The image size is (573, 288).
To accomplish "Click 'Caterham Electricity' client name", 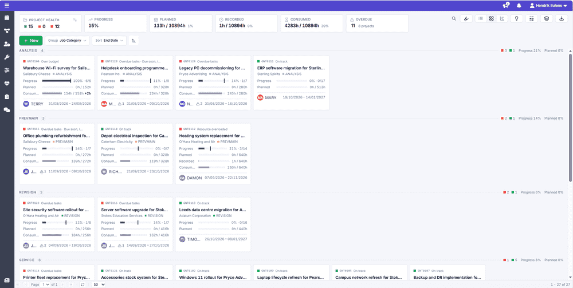I will pos(117,141).
